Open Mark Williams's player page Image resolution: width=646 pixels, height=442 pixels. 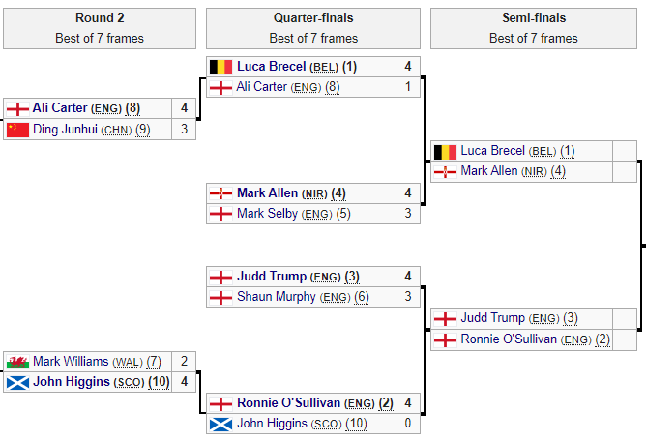(x=71, y=362)
